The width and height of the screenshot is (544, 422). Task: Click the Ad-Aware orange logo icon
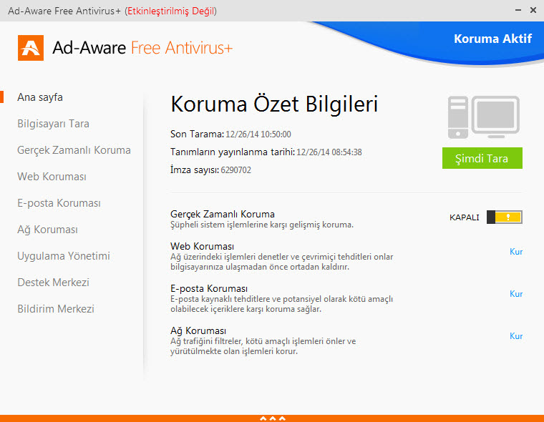tap(31, 48)
